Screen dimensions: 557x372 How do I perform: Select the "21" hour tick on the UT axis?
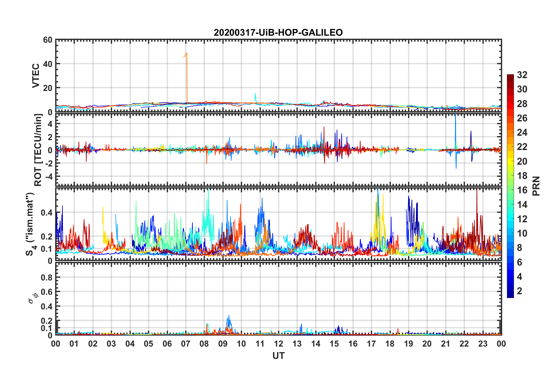point(446,344)
